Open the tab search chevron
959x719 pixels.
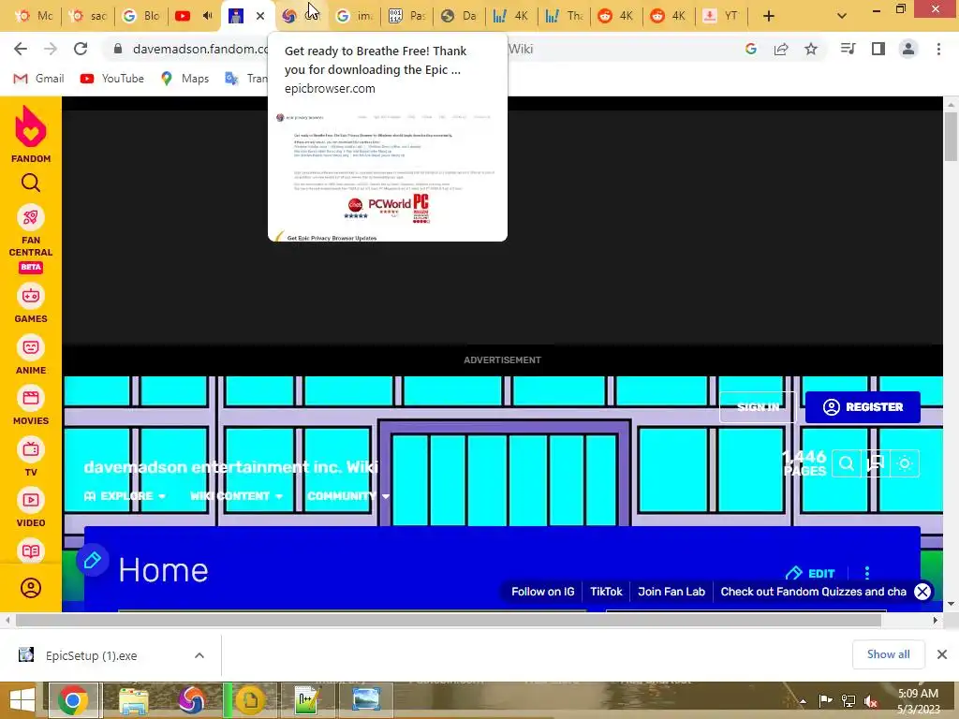click(x=842, y=16)
